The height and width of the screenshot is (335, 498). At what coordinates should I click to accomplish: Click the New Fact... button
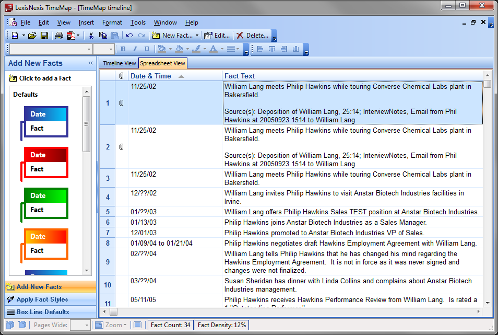[172, 36]
